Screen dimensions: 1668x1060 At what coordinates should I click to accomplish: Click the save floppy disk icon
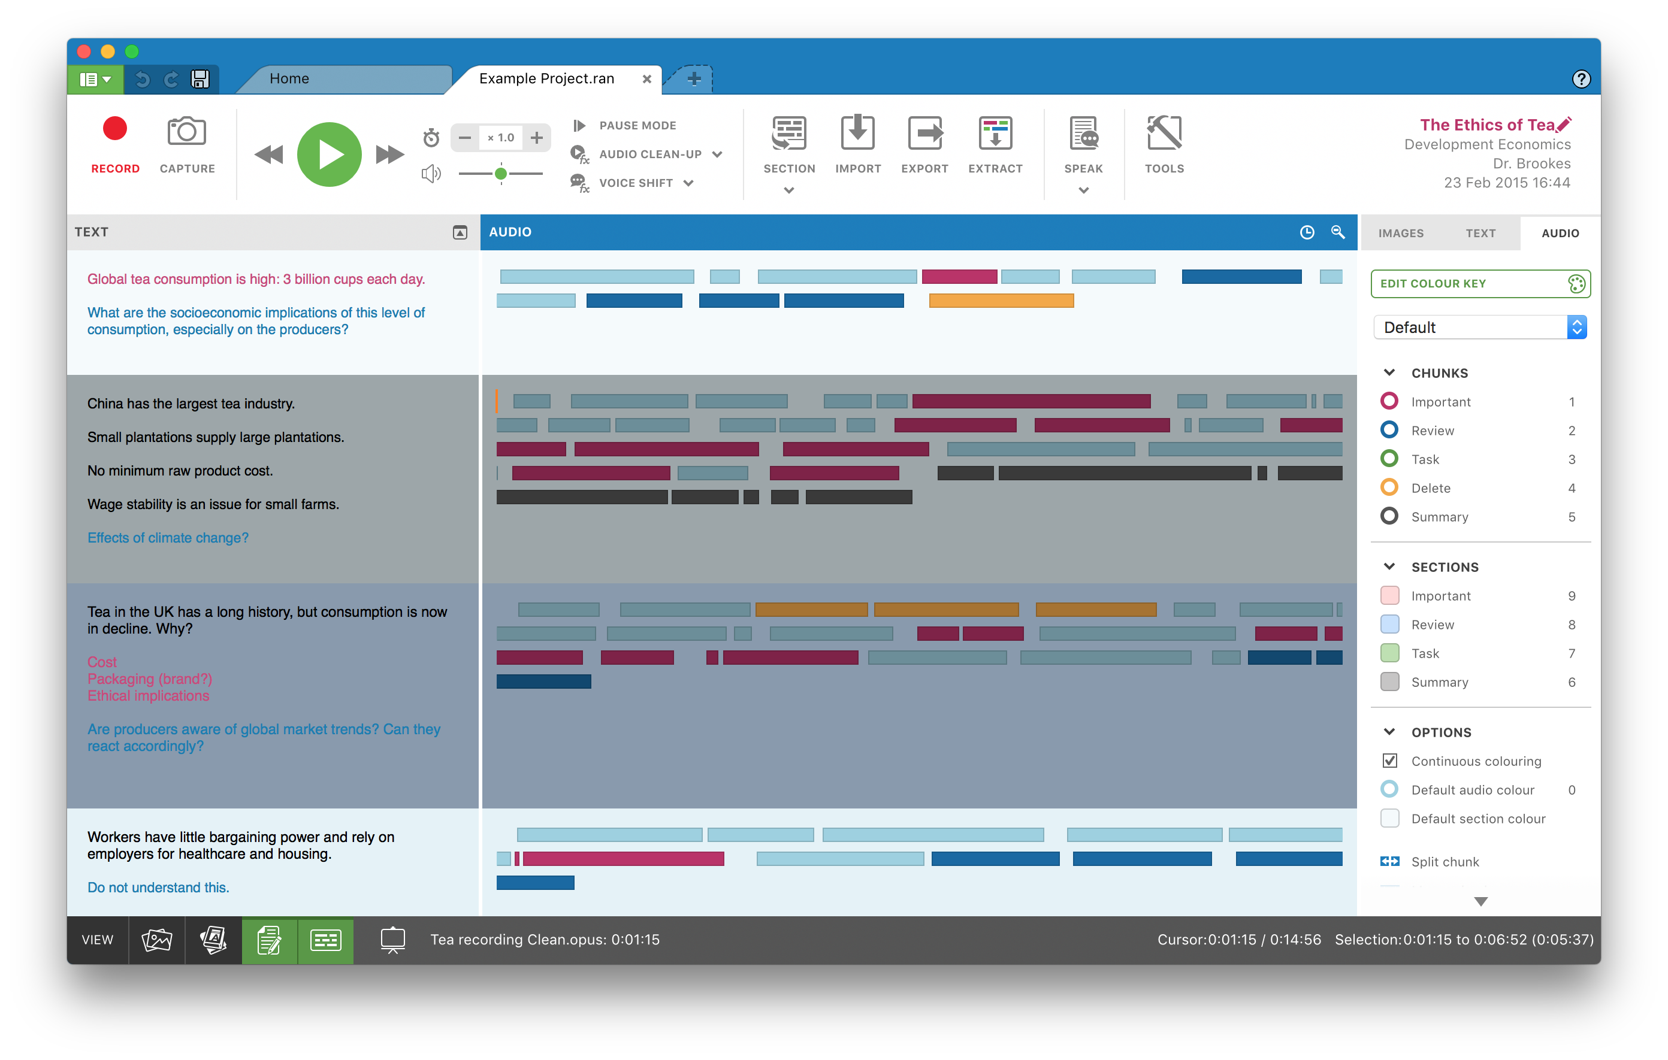click(x=200, y=79)
